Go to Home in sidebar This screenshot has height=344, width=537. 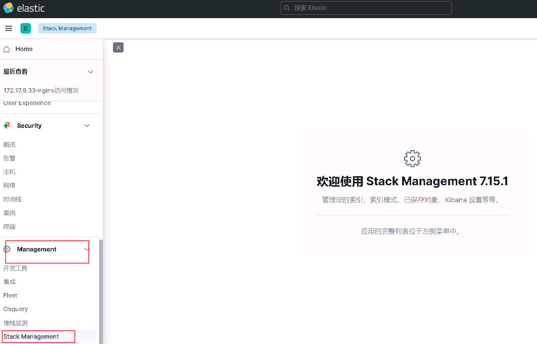click(24, 49)
